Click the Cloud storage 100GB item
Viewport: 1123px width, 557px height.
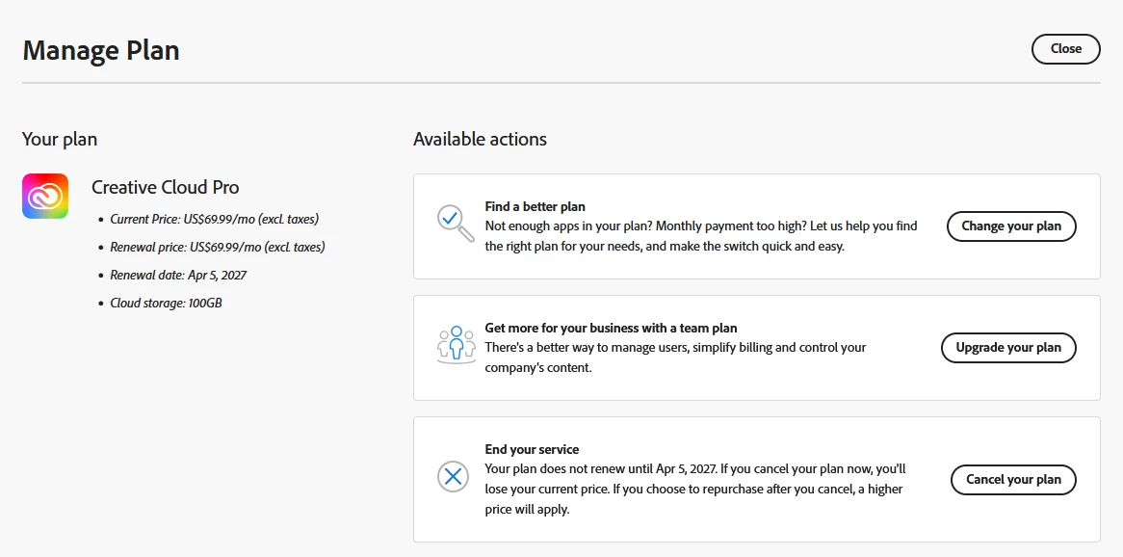[167, 303]
